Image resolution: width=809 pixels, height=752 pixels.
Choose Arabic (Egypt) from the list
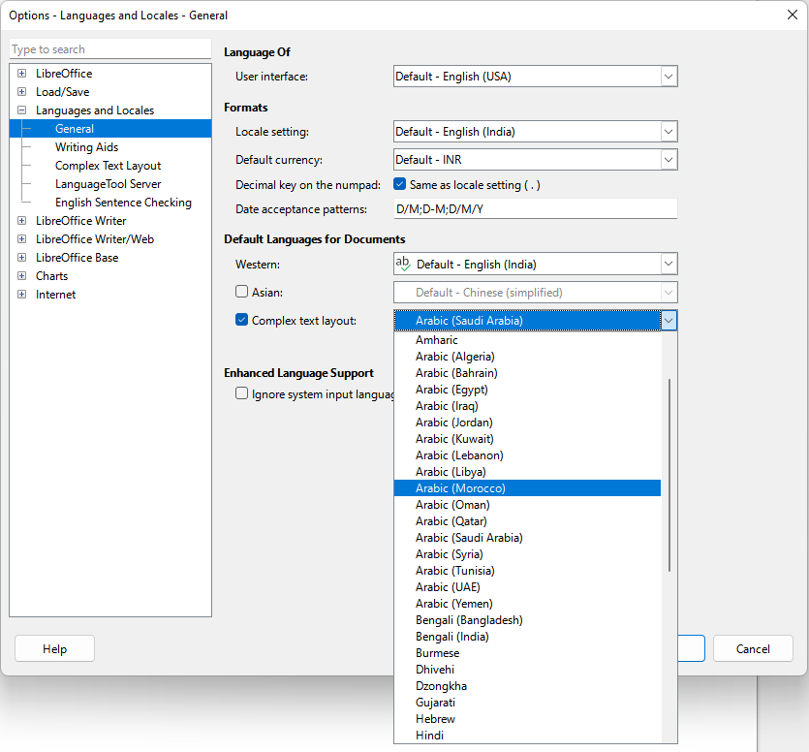point(527,390)
